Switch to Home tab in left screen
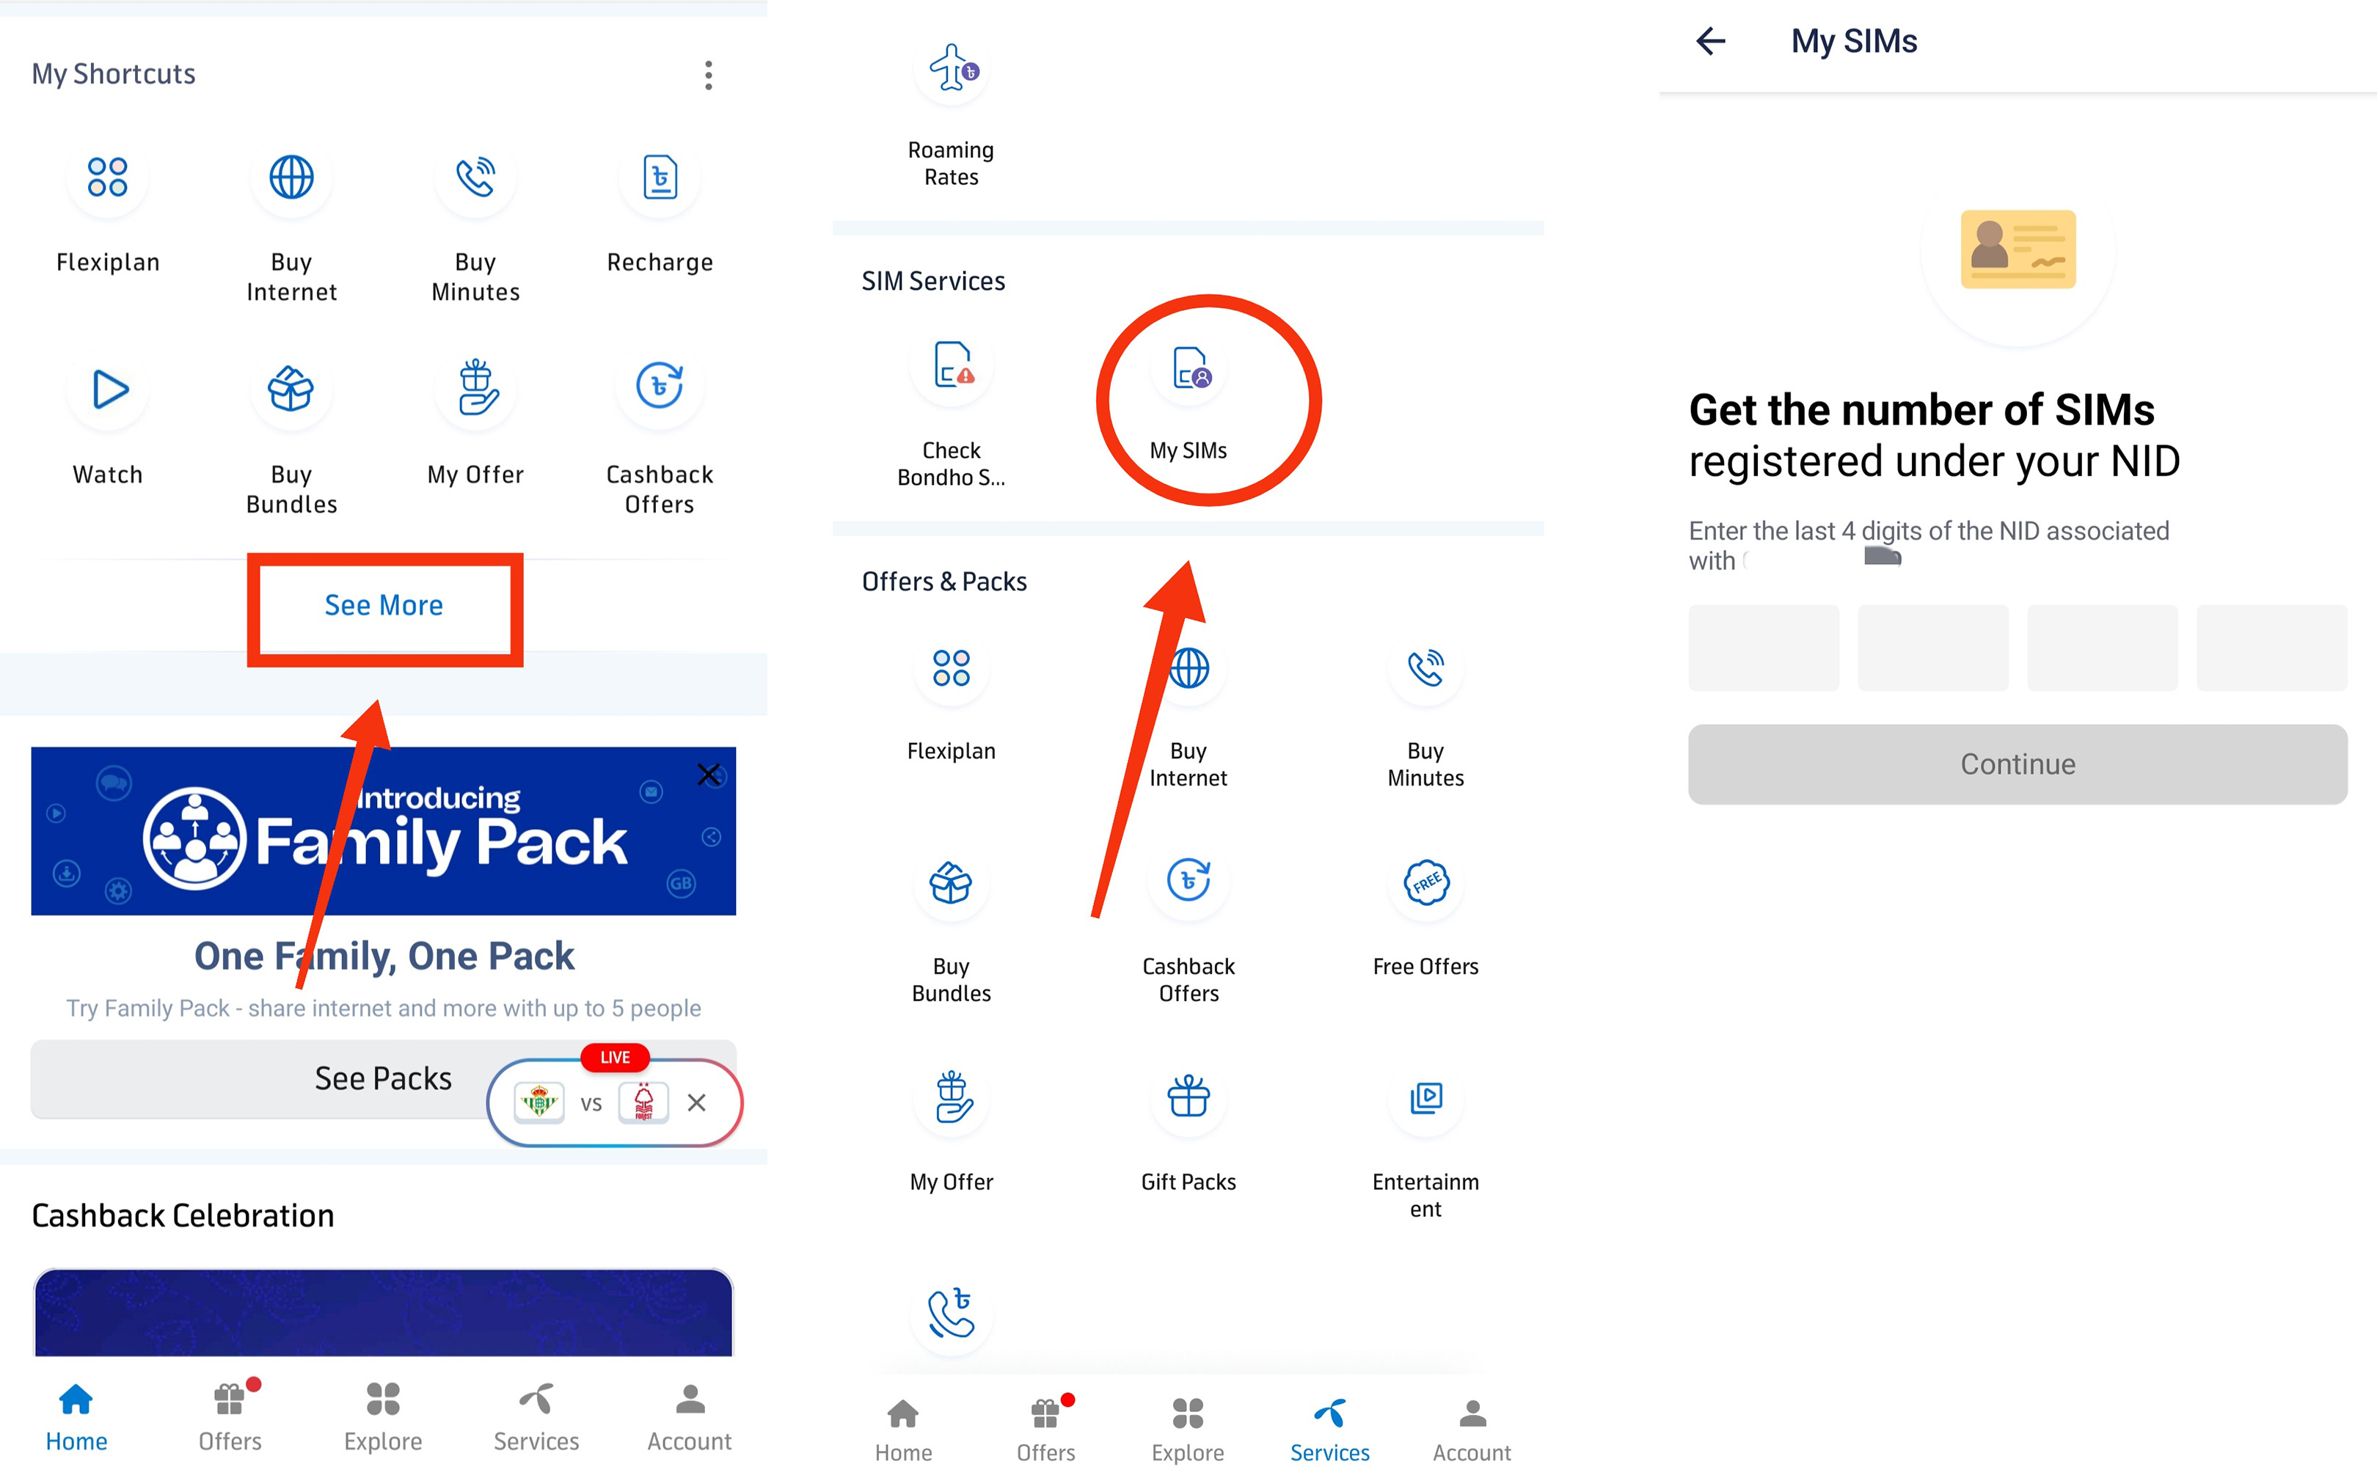Image resolution: width=2377 pixels, height=1467 pixels. point(76,1416)
